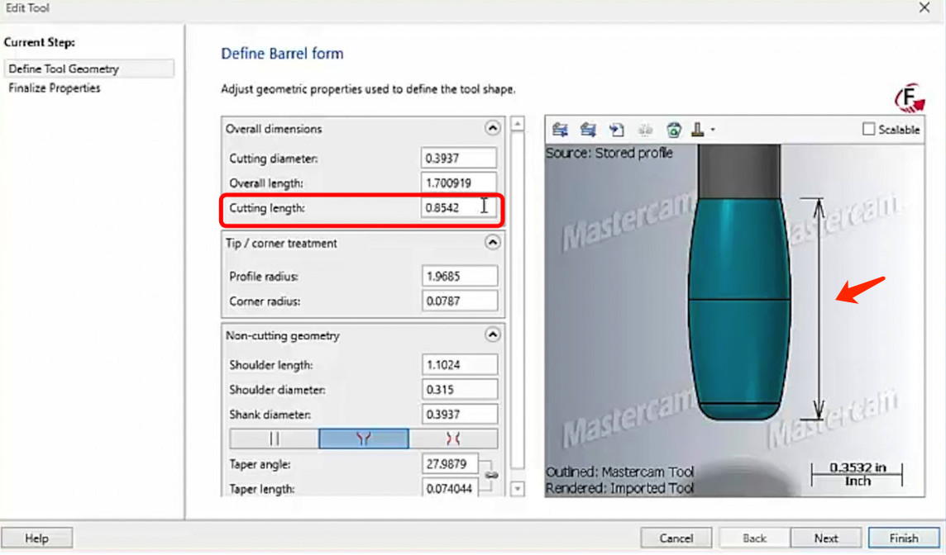Click the greyed-out balance icon in preview toolbar

click(645, 130)
